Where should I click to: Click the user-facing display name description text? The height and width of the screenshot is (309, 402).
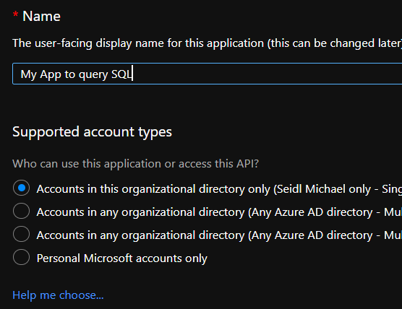[208, 43]
